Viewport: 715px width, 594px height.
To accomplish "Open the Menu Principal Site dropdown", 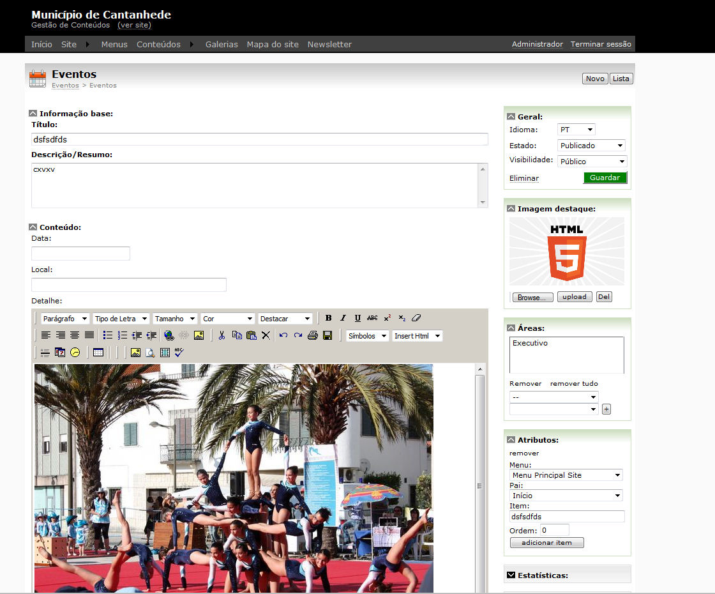I will point(566,475).
